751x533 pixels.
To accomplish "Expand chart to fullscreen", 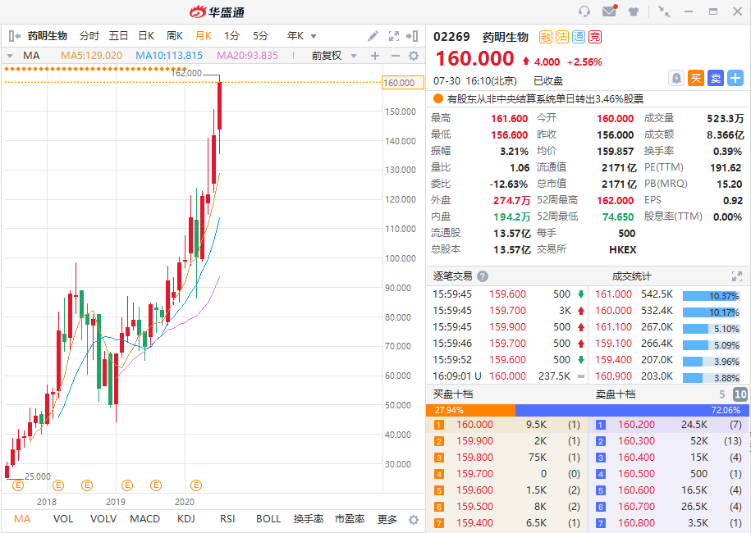I will click(x=394, y=36).
